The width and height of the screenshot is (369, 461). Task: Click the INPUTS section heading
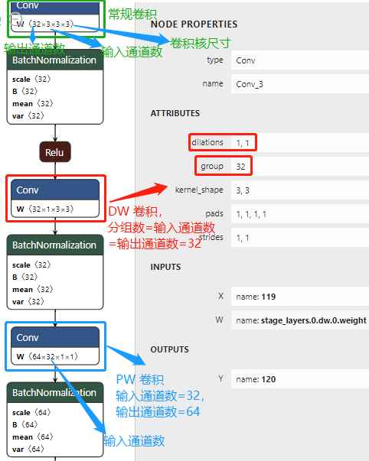(165, 267)
